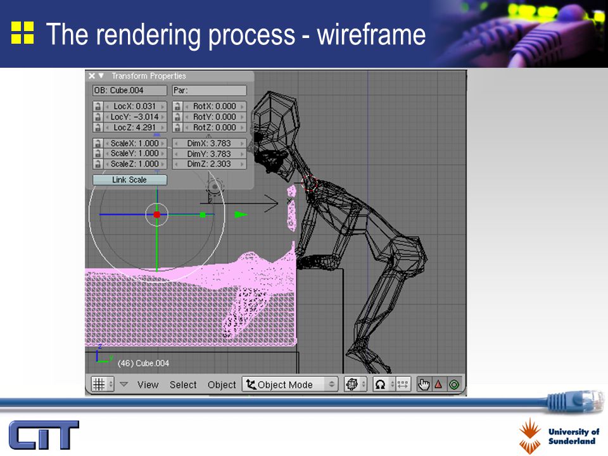Image resolution: width=608 pixels, height=456 pixels.
Task: Toggle the ScaleZ lock
Action: pos(98,164)
